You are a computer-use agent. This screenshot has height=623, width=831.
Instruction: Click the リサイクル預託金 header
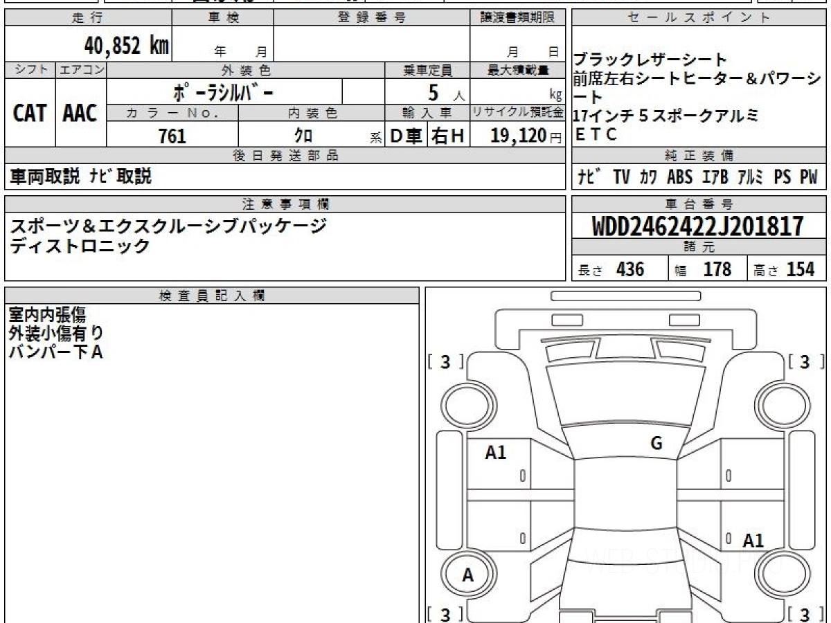coord(518,113)
